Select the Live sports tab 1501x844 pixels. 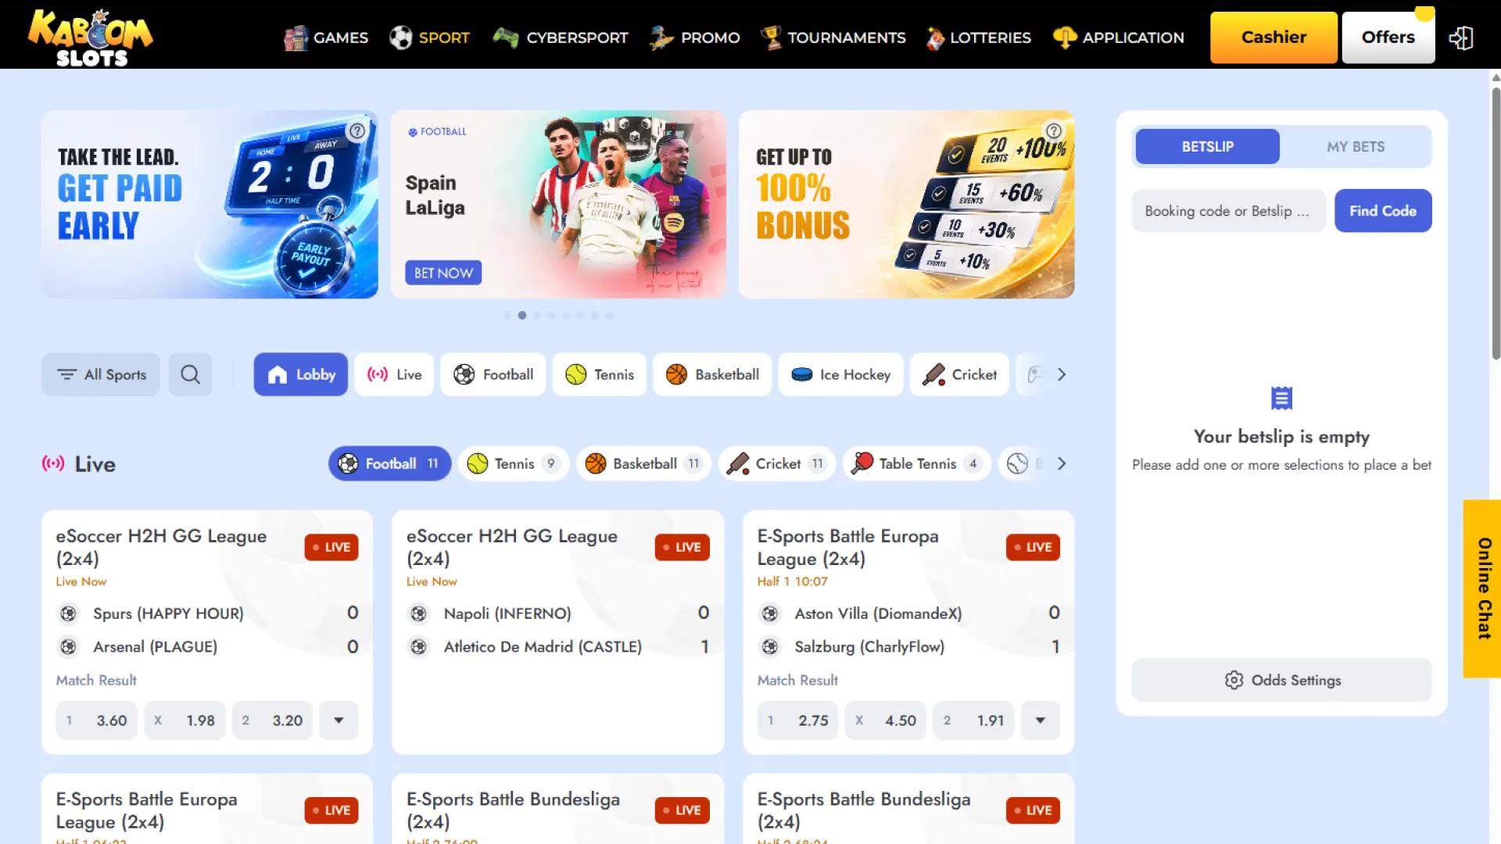[394, 374]
